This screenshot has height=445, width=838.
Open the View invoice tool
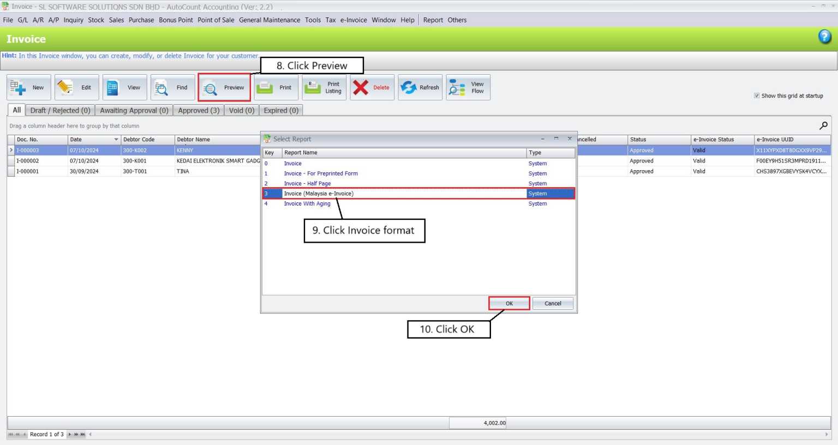[125, 87]
